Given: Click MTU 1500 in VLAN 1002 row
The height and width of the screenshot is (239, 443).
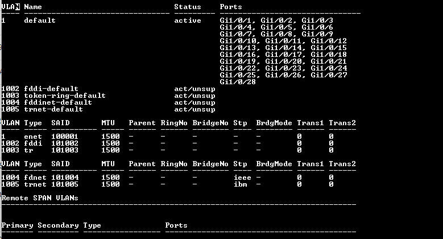Looking at the screenshot, I should pos(110,143).
